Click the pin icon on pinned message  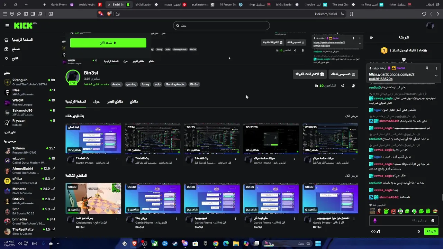pos(427,68)
